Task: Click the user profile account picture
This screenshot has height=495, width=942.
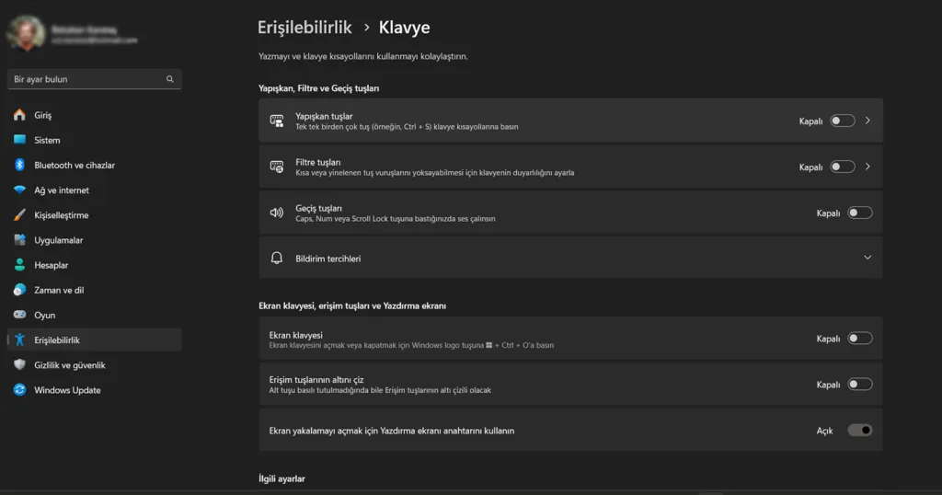Action: [25, 34]
